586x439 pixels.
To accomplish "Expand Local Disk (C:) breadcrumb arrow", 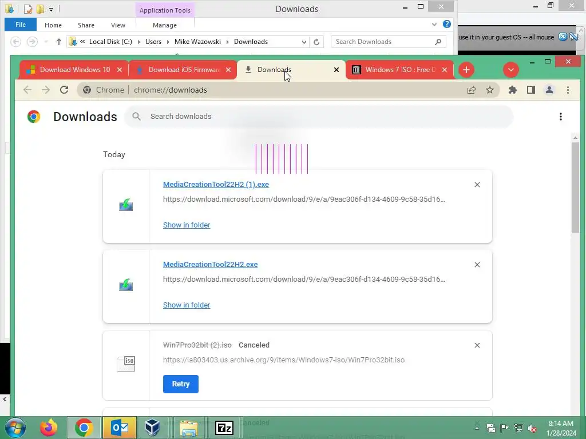I will (x=138, y=42).
